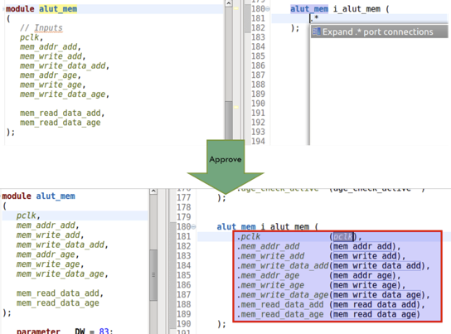Click the .* text in line 181
The height and width of the screenshot is (334, 451).
[x=315, y=18]
